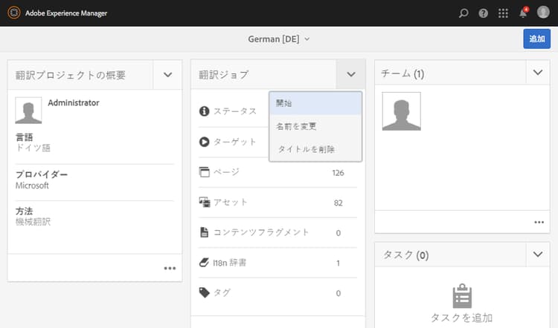
Task: Expand the チーム (1) card chevron
Action: (x=538, y=73)
